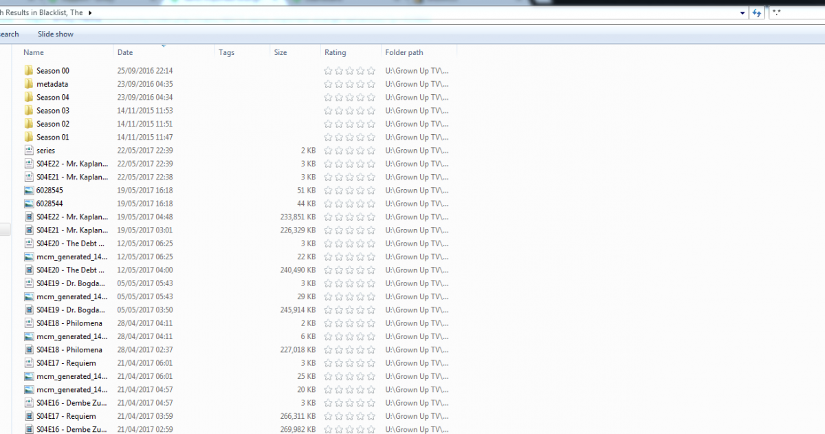
Task: Click the date 21/04/2017 02:59
Action: [x=145, y=429]
